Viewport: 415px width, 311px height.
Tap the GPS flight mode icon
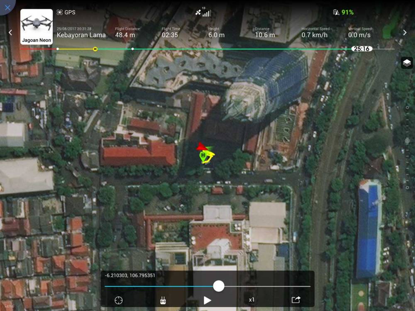[66, 12]
